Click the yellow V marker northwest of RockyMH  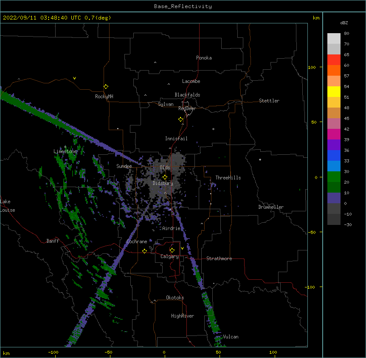(74, 78)
